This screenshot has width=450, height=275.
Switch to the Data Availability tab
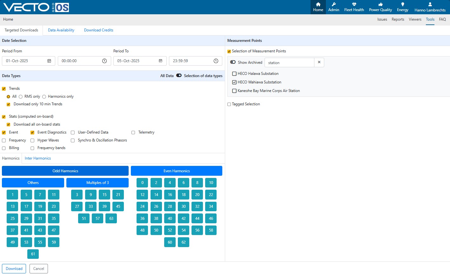[x=61, y=30]
